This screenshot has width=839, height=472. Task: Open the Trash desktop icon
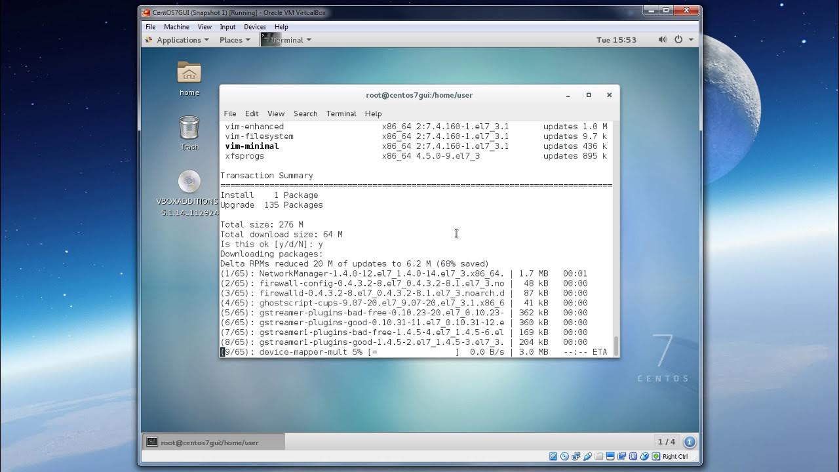click(189, 127)
